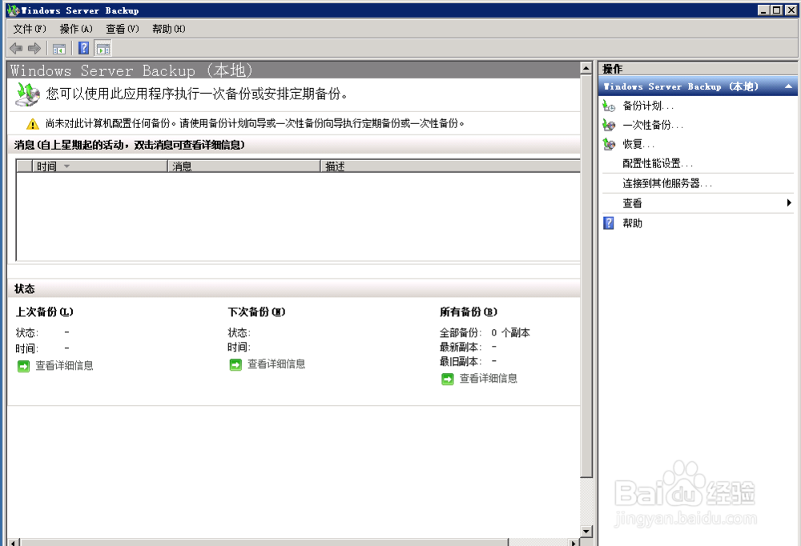Click green arrow under 下次备份
Screen dimensions: 801x546
(x=235, y=365)
